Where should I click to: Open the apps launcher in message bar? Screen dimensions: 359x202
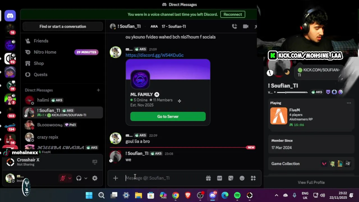(x=253, y=178)
